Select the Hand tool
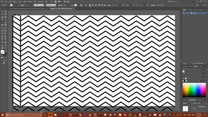Image resolution: width=208 pixels, height=117 pixels. 2,48
